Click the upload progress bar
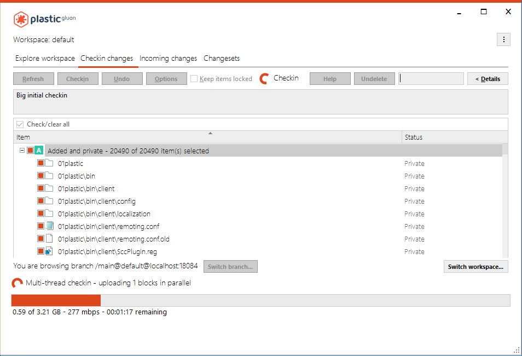The height and width of the screenshot is (356, 522). tap(261, 300)
